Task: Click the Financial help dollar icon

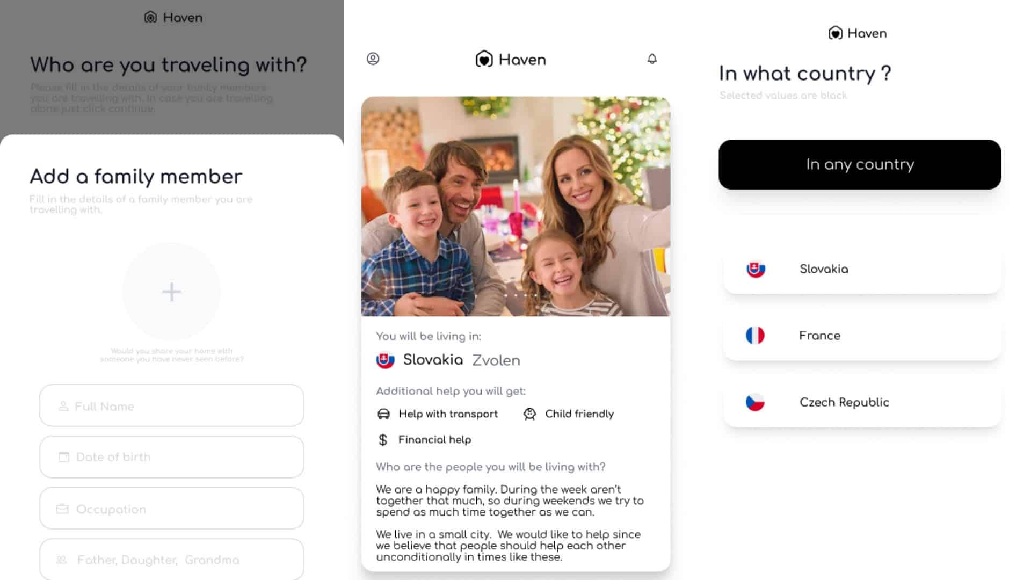Action: click(x=383, y=440)
